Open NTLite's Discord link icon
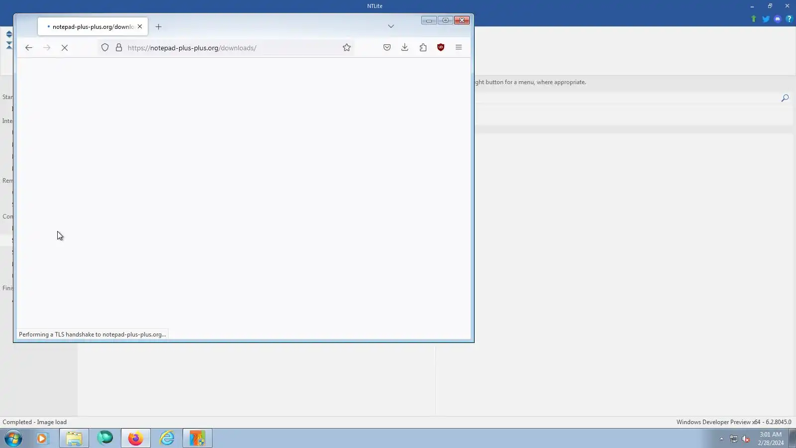796x448 pixels. [778, 19]
